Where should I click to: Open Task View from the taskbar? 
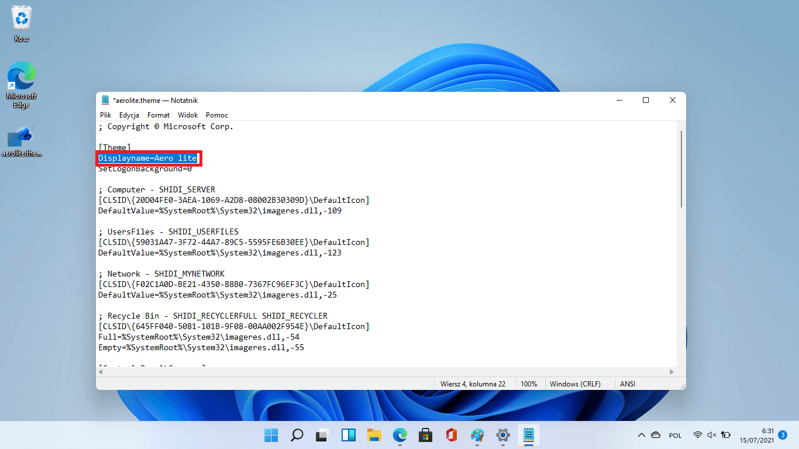click(322, 435)
